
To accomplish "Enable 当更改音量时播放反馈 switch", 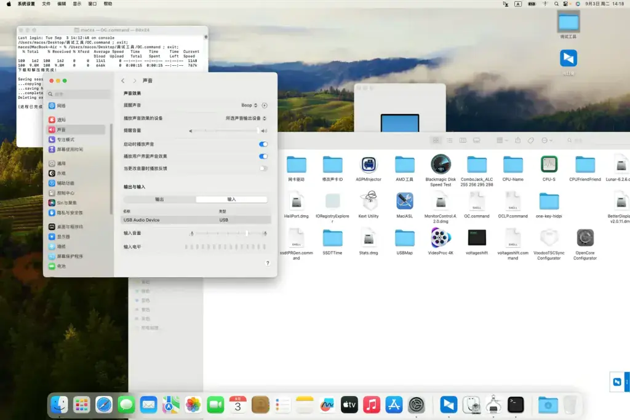I will point(263,168).
